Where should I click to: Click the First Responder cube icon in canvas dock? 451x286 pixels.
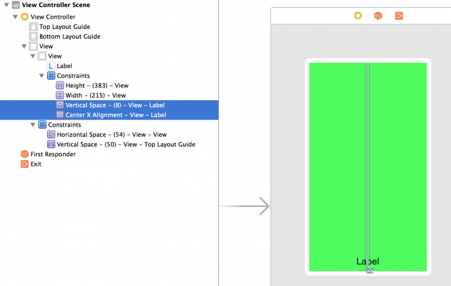pyautogui.click(x=378, y=15)
